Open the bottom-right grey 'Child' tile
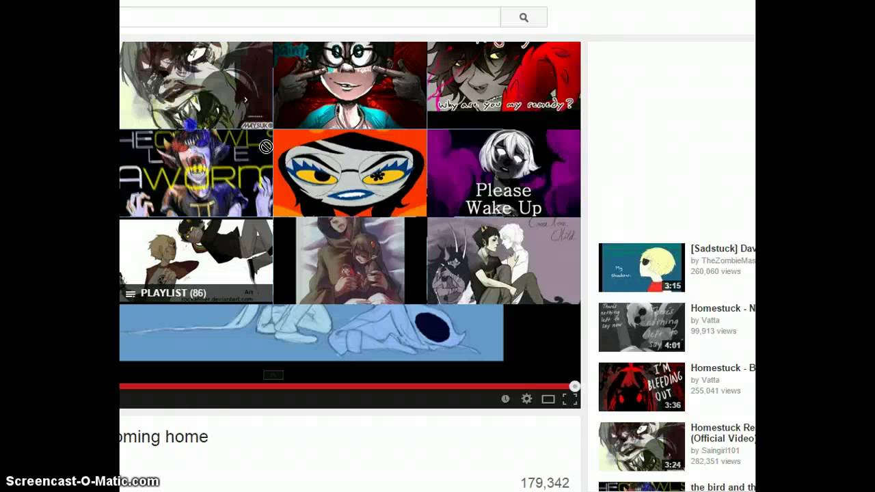 (x=504, y=260)
